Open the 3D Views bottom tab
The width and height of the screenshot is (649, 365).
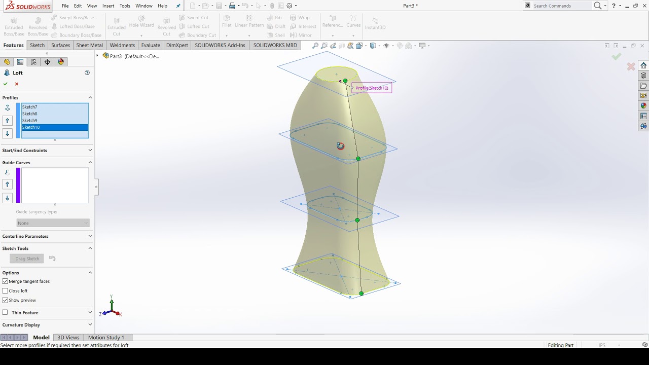click(68, 338)
